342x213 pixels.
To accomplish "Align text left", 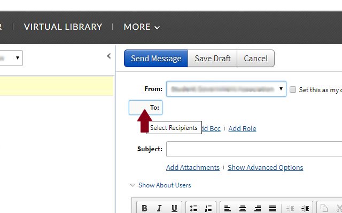I will 228,208.
